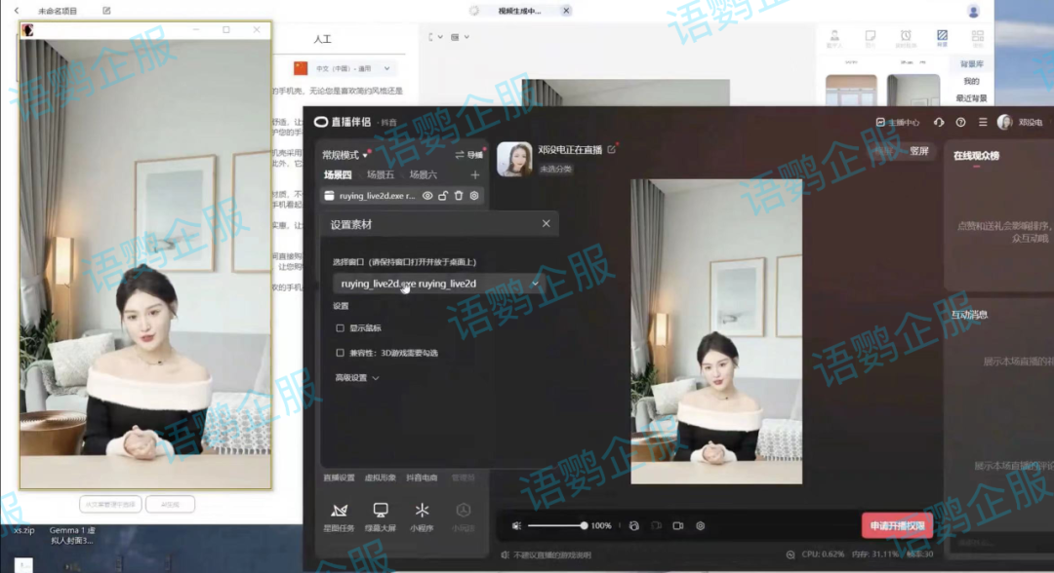Click 申请开播权限 button

pos(897,526)
